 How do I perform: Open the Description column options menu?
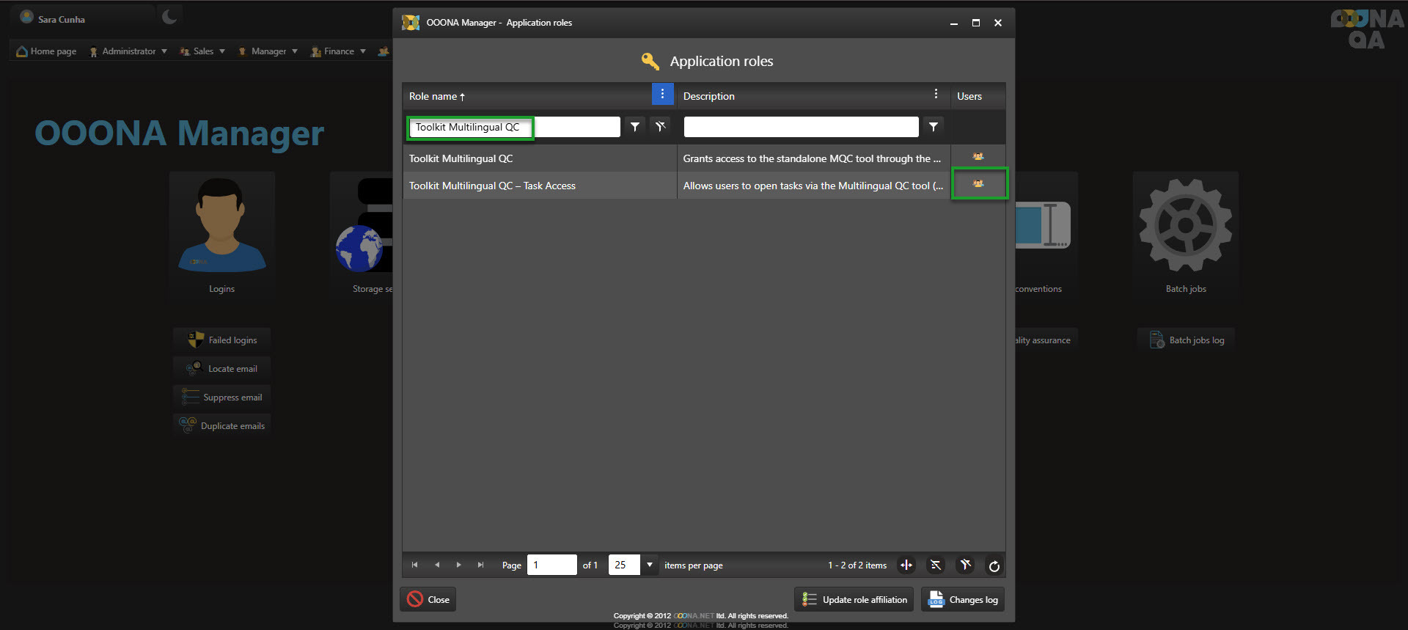coord(936,94)
